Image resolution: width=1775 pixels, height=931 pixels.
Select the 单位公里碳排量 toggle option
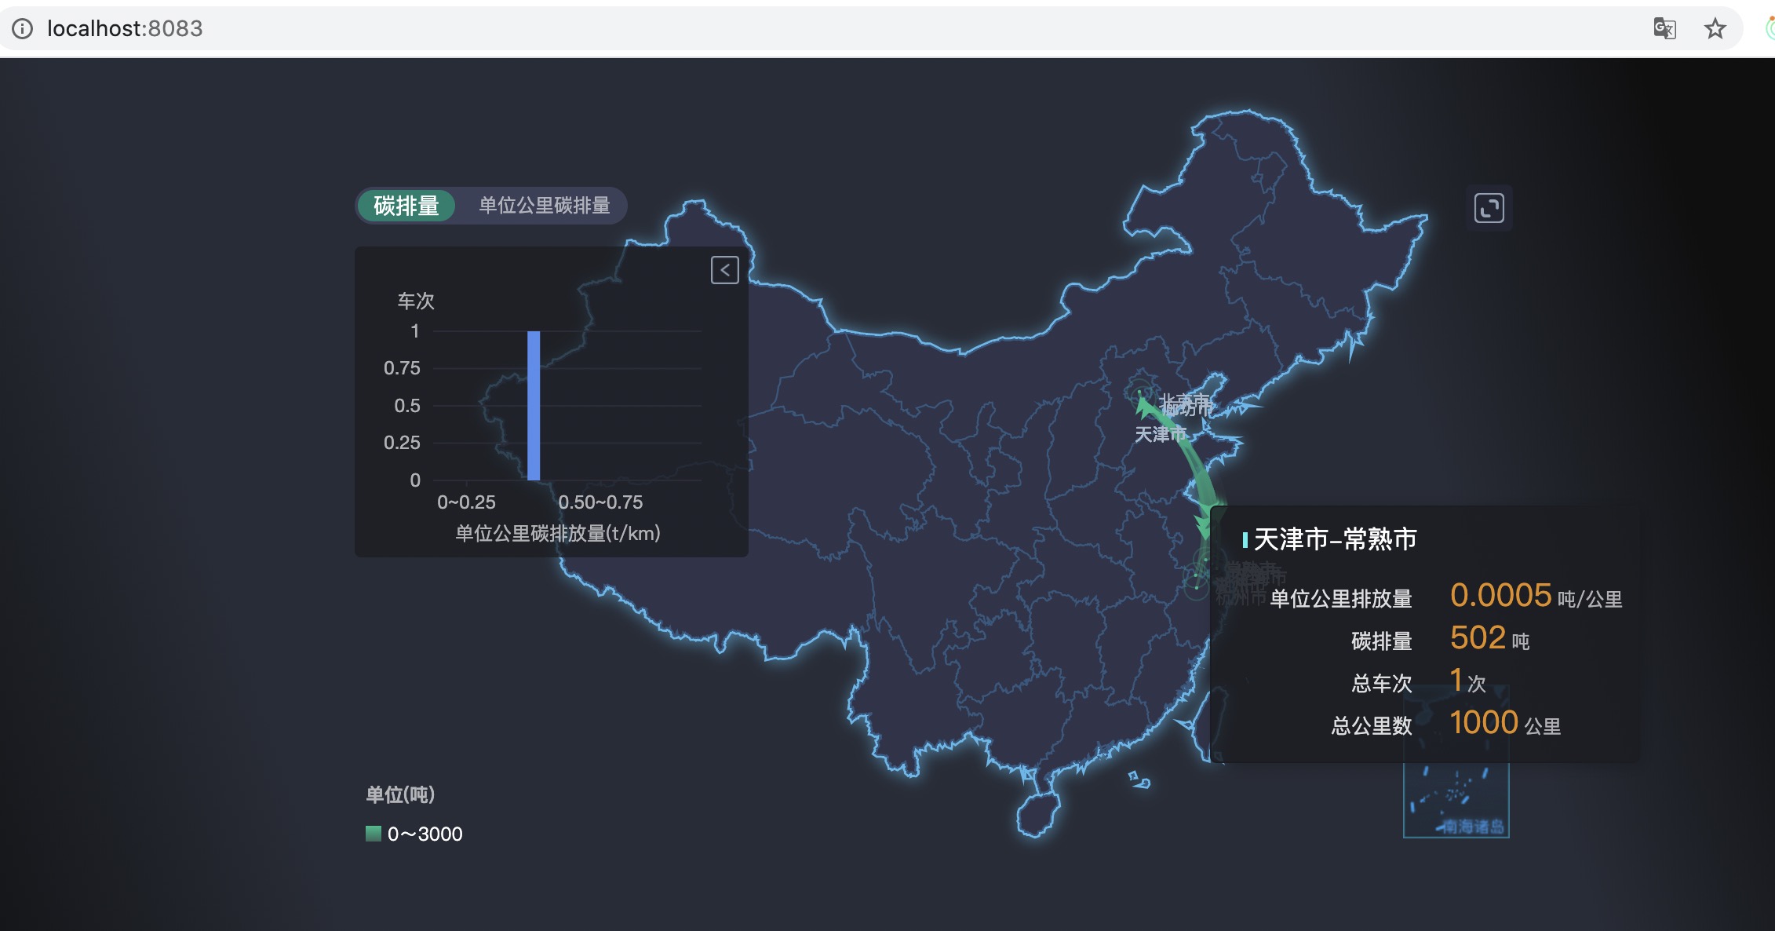[544, 206]
